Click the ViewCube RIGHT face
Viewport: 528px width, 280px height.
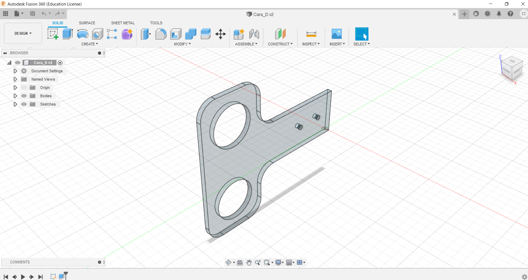coord(517,71)
